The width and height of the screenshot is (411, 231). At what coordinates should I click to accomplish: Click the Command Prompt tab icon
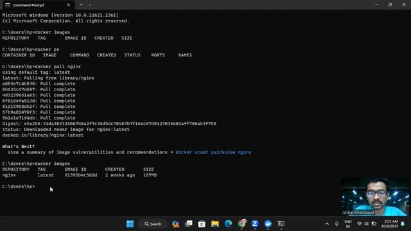click(x=8, y=5)
